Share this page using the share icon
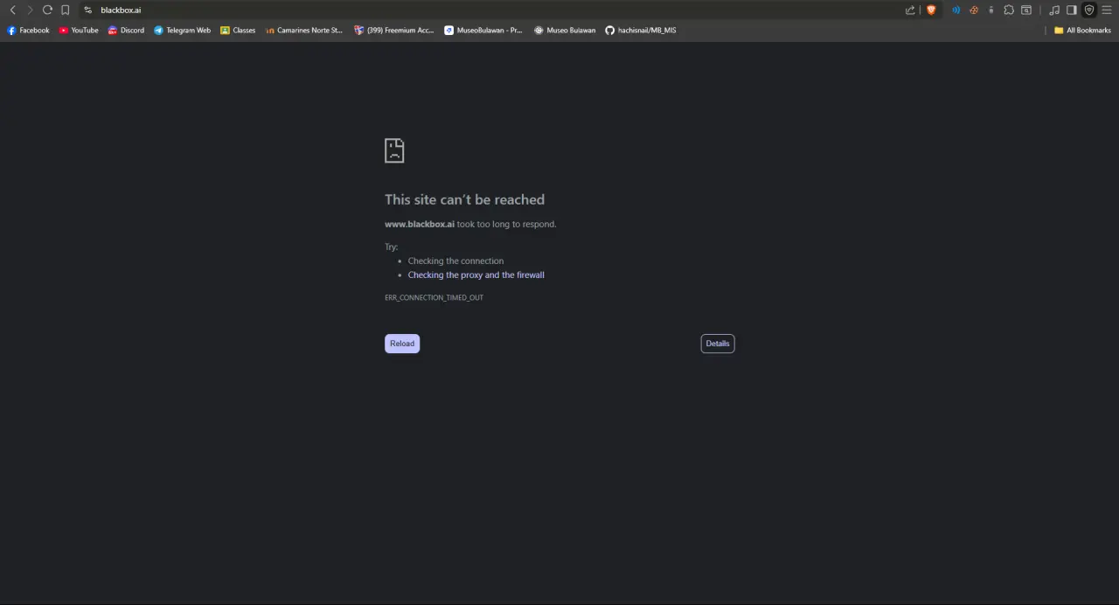This screenshot has height=605, width=1119. click(910, 10)
